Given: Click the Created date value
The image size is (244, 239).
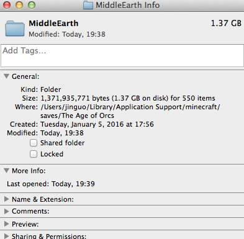Looking at the screenshot, I should coord(97,124).
